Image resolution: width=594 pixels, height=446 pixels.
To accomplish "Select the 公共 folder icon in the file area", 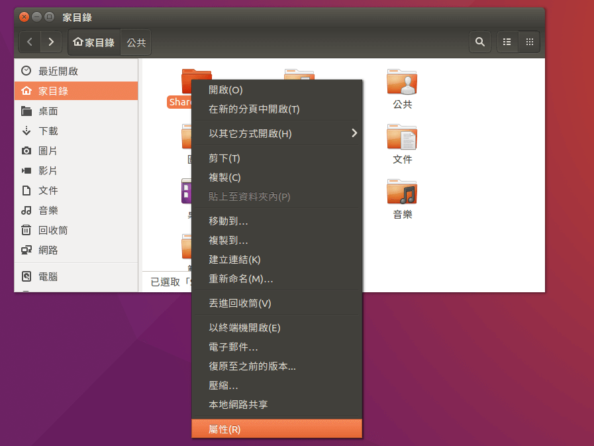I will [402, 83].
